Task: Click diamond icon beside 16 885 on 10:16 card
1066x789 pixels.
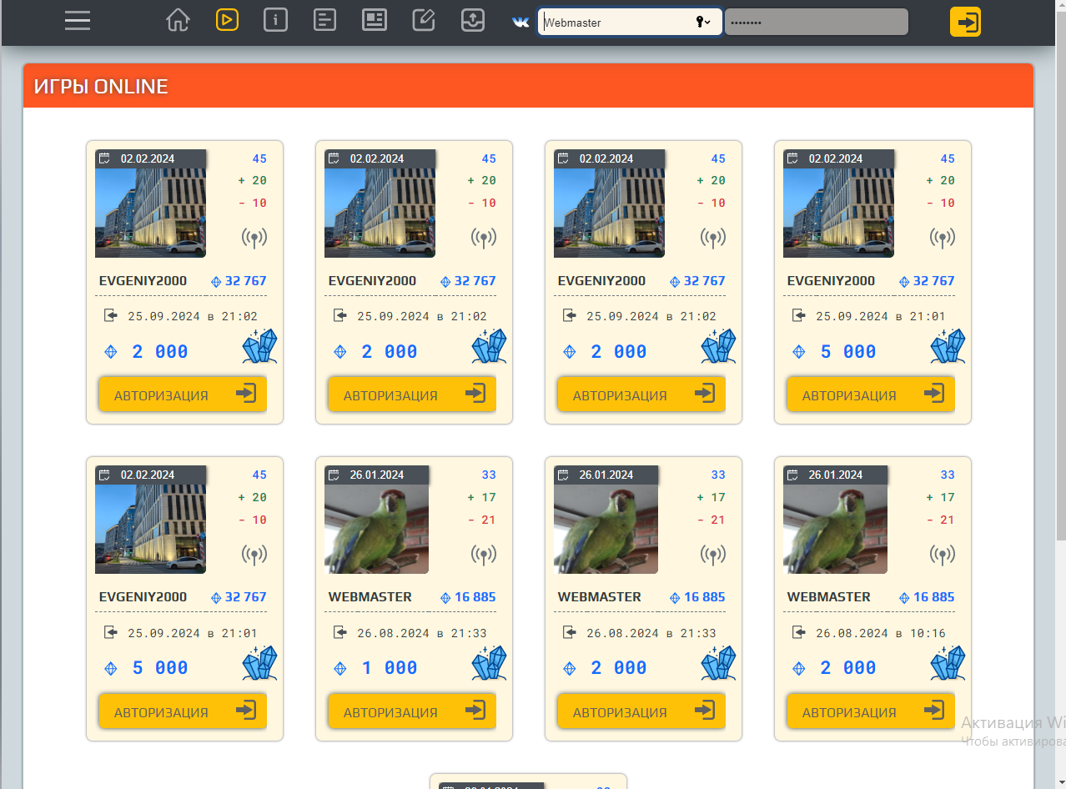Action: pyautogui.click(x=904, y=598)
